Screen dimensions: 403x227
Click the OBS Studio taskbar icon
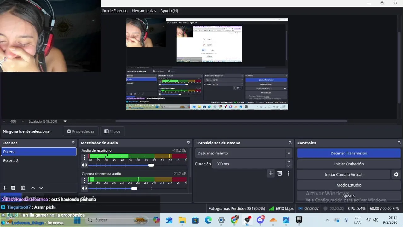click(247, 220)
